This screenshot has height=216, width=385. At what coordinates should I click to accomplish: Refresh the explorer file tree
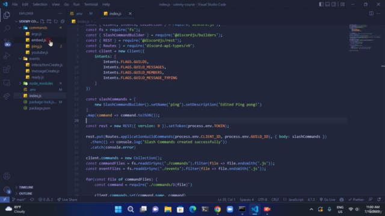click(x=56, y=22)
